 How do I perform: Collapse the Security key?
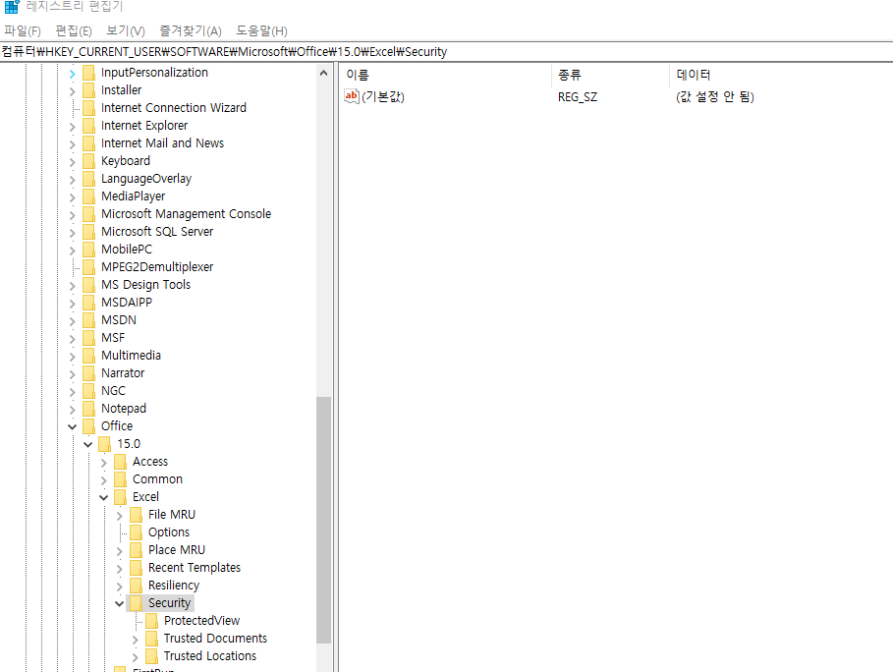coord(119,603)
